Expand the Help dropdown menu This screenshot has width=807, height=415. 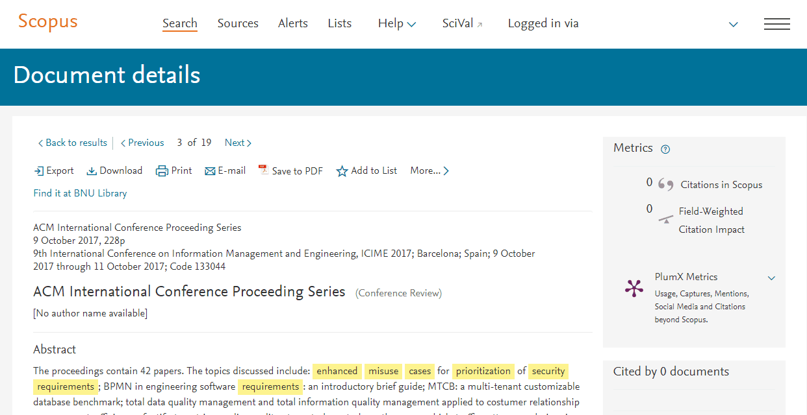tap(397, 23)
